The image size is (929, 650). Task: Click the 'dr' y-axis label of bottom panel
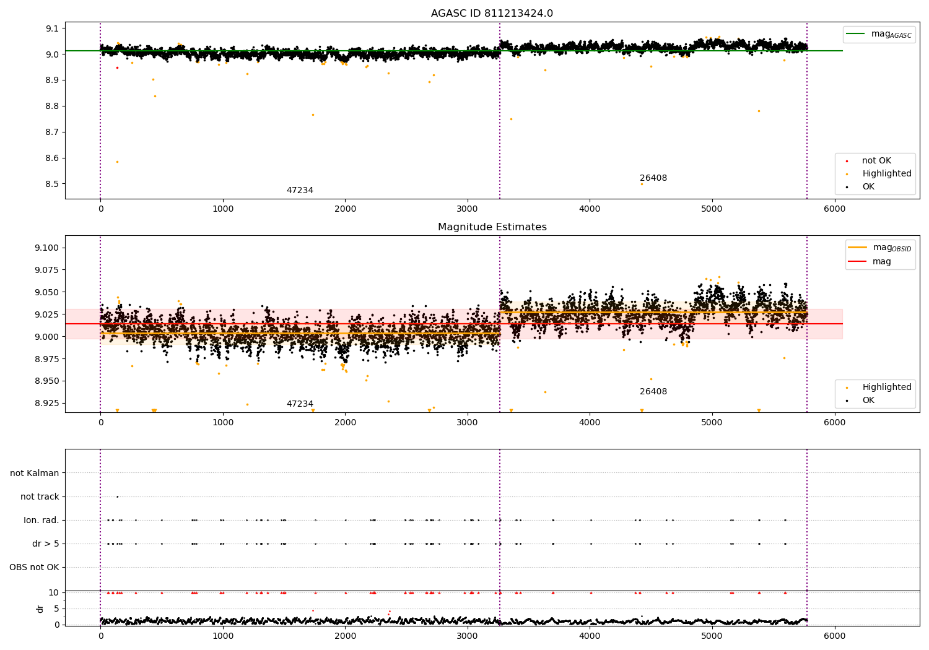(40, 609)
